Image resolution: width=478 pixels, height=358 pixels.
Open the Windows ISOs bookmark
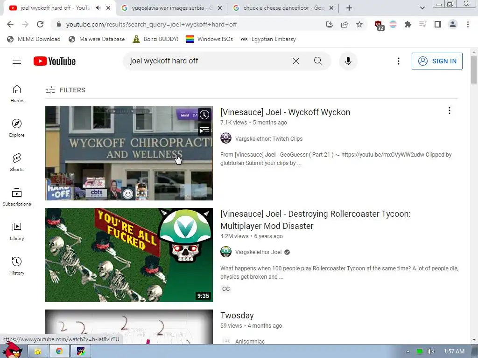(210, 39)
